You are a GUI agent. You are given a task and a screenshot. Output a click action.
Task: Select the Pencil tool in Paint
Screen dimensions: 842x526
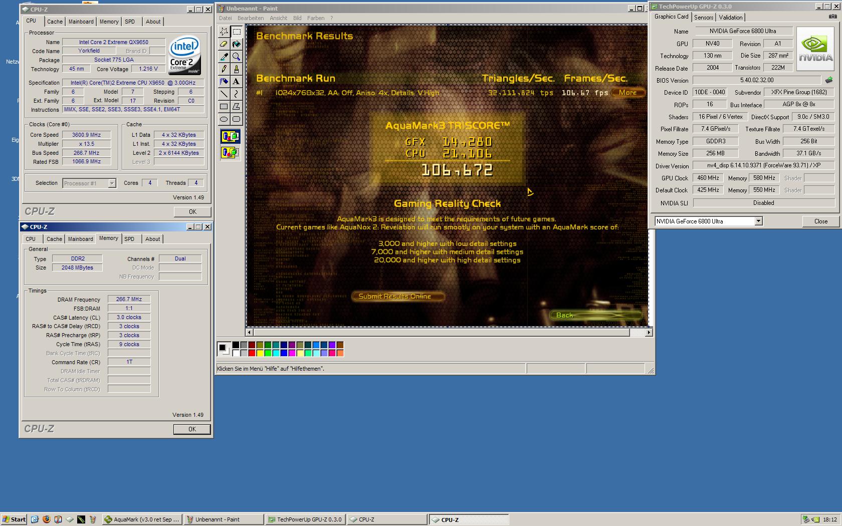[x=224, y=69]
